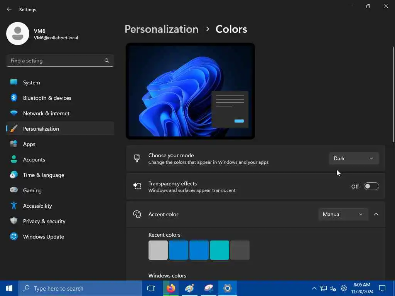The image size is (395, 296).
Task: Click the search magnifier in Find a setting
Action: click(x=107, y=61)
